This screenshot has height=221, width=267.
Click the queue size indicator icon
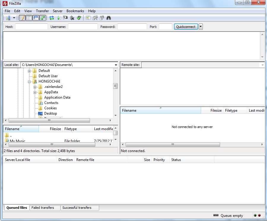click(216, 215)
